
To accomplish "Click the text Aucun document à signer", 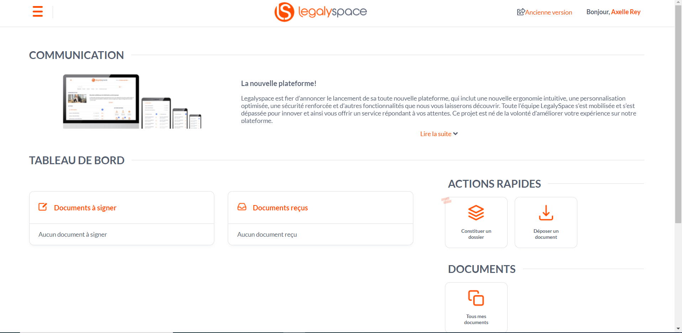I will pos(73,235).
